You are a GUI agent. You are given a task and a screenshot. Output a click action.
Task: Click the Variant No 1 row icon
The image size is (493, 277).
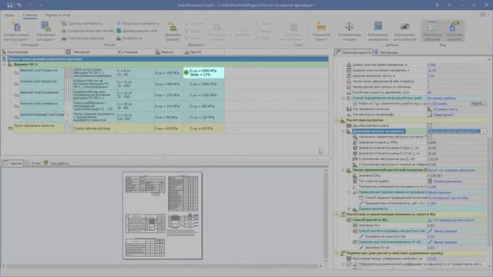click(10, 65)
